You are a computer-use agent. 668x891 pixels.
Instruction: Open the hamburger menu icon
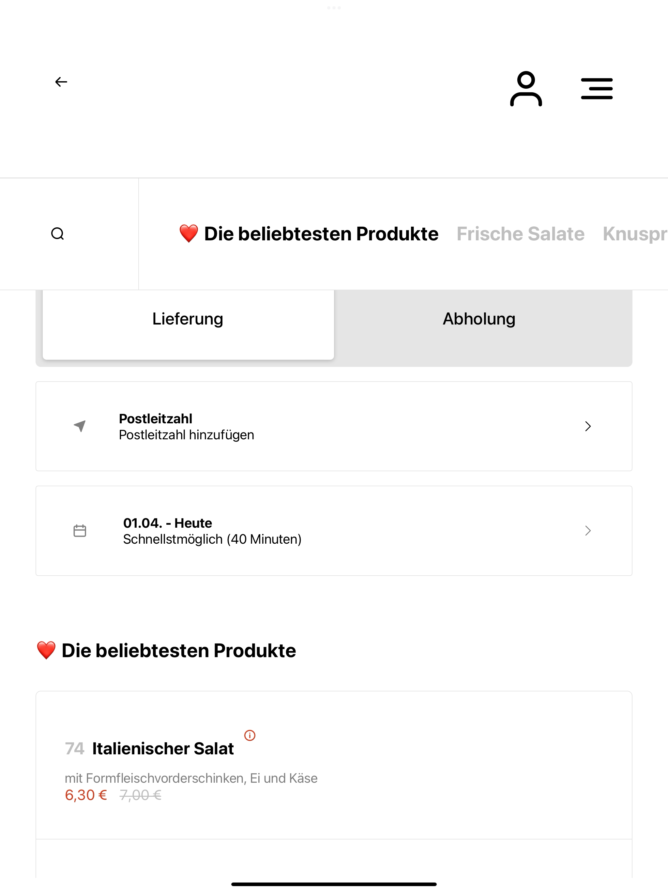coord(597,89)
